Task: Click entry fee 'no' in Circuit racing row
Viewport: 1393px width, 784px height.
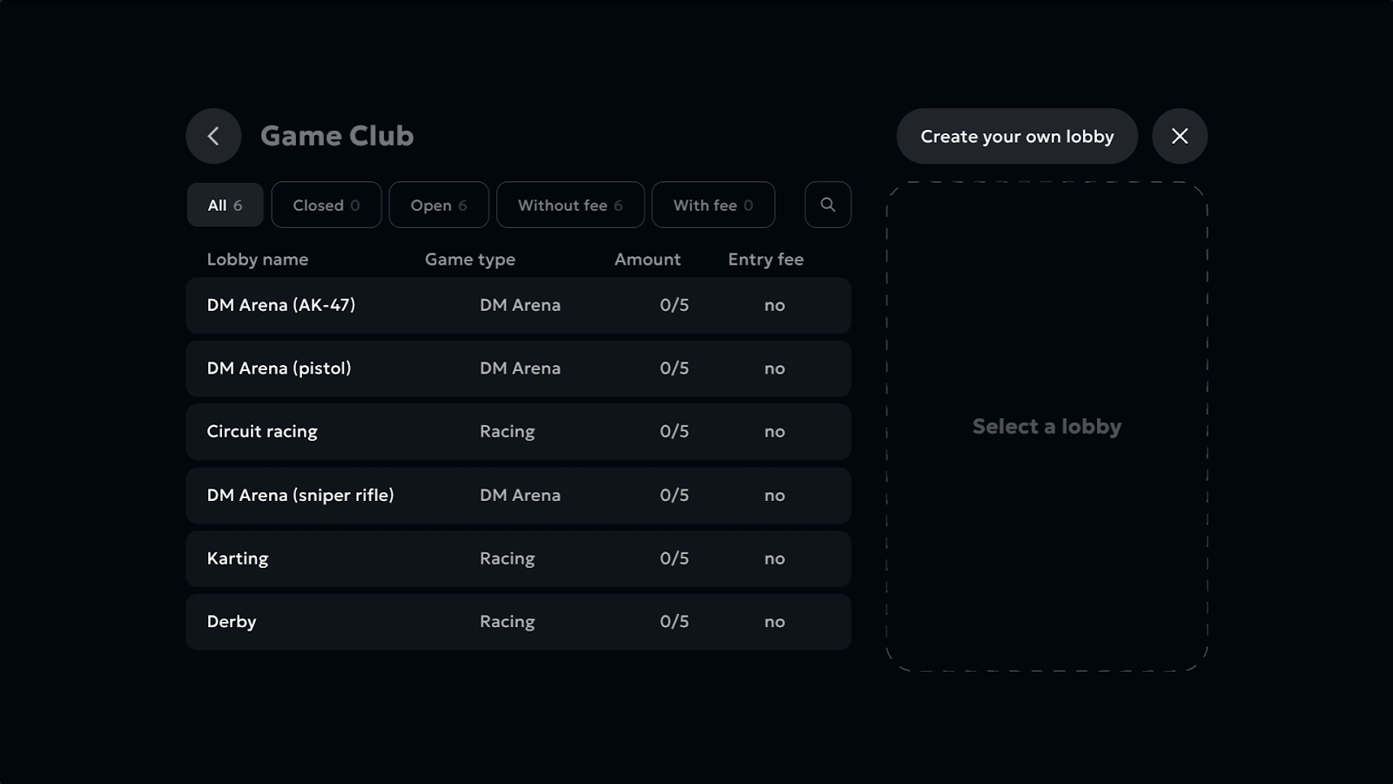Action: click(775, 432)
